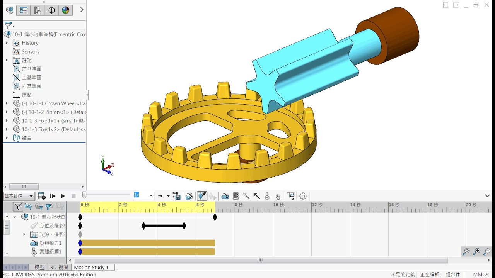Viewport: 495px width, 278px height.
Task: Expand the 註記 annotations folder
Action: [7, 60]
